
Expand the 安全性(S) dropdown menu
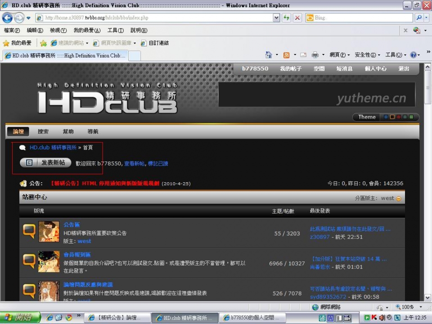coord(367,55)
